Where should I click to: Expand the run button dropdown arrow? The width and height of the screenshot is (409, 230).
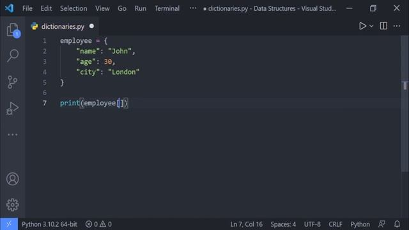coord(371,26)
